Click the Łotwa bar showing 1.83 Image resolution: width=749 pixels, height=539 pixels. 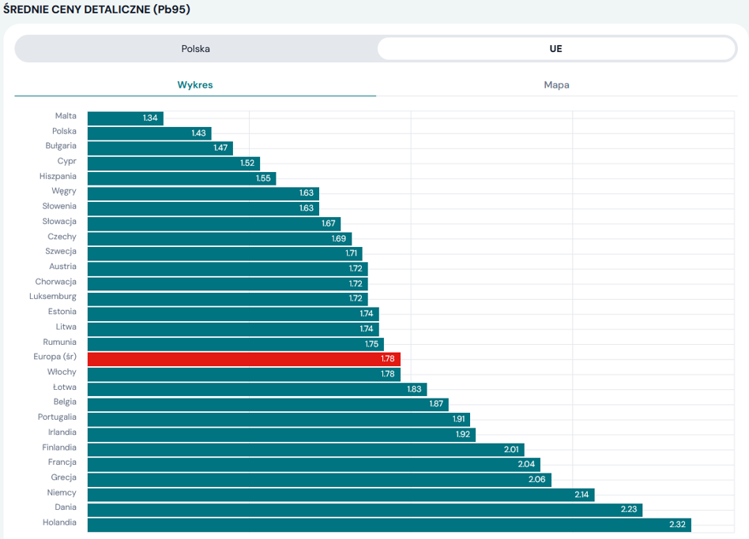tap(258, 389)
